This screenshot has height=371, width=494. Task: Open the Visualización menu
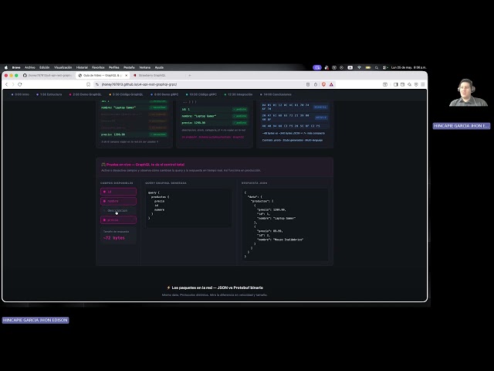[63, 67]
